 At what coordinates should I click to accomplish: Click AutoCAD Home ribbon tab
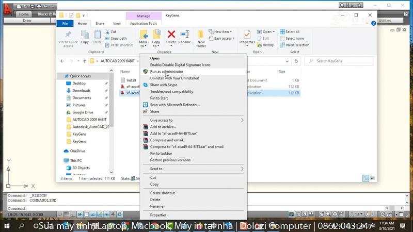coord(24,14)
